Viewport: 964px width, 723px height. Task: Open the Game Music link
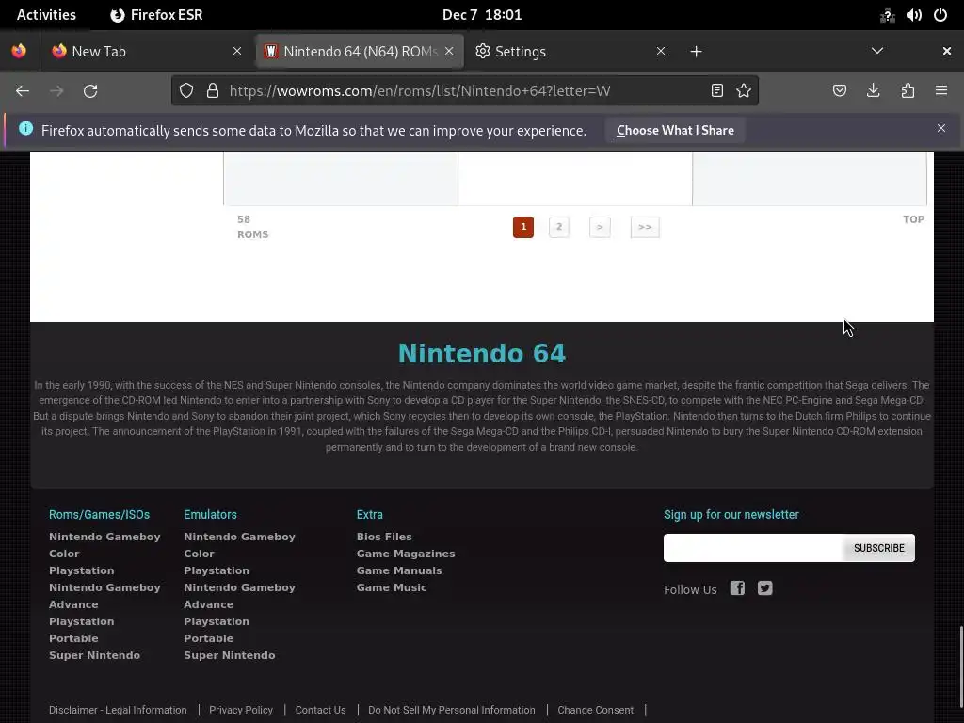[392, 587]
